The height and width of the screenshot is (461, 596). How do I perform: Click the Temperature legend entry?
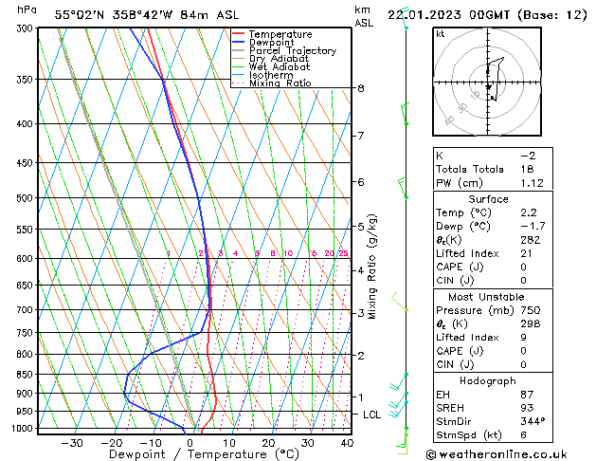(x=280, y=34)
